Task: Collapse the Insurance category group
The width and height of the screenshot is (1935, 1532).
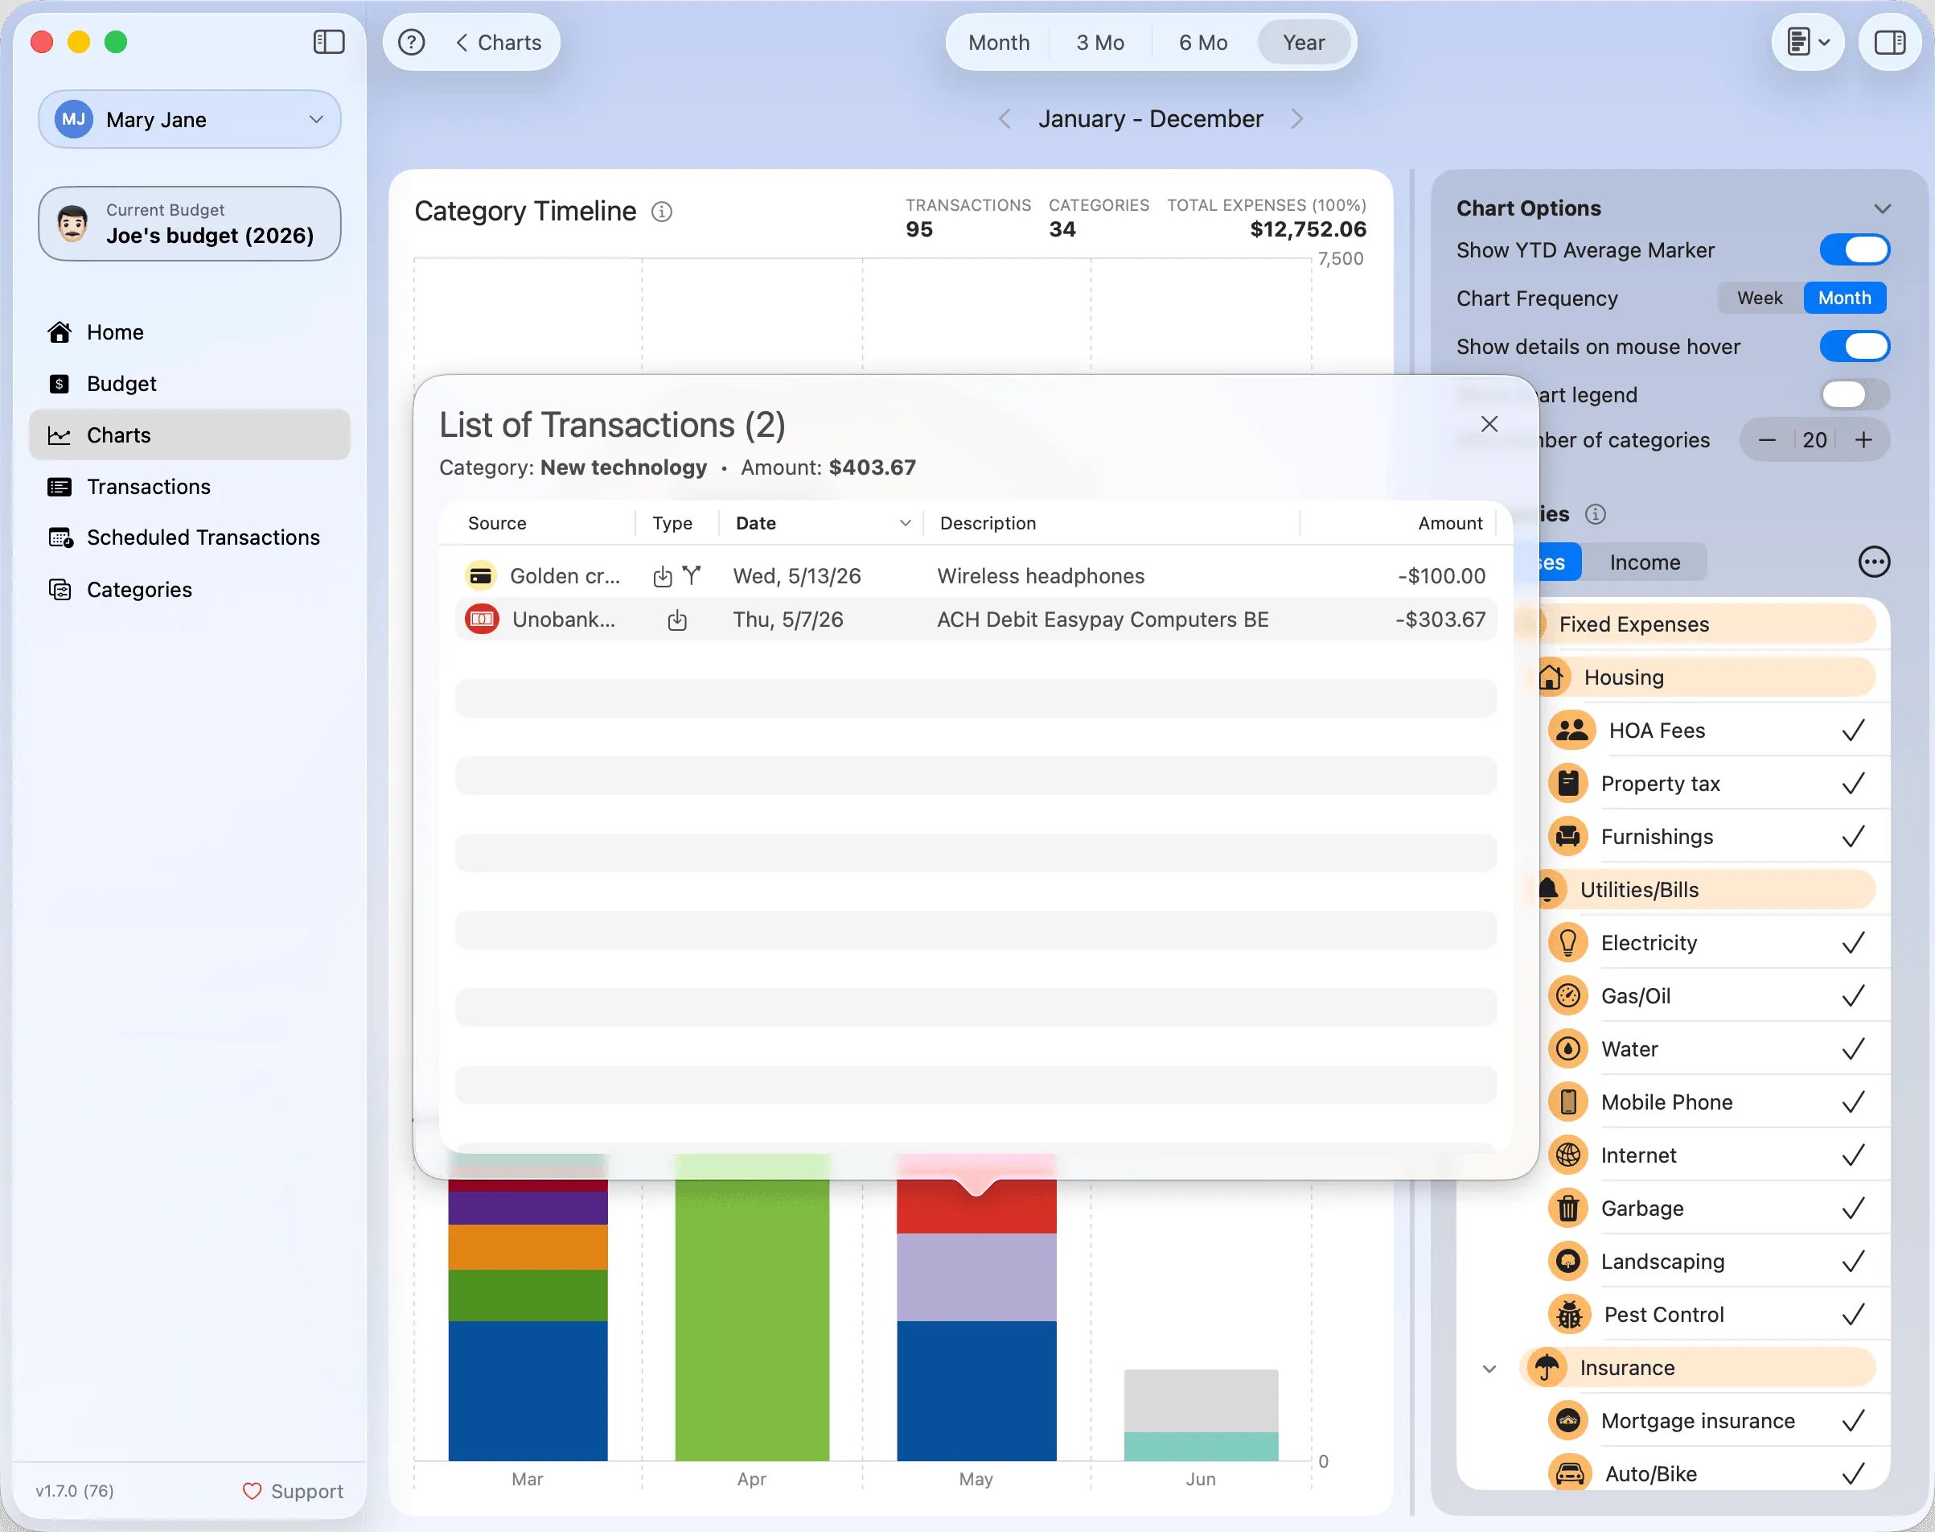Action: (x=1489, y=1369)
